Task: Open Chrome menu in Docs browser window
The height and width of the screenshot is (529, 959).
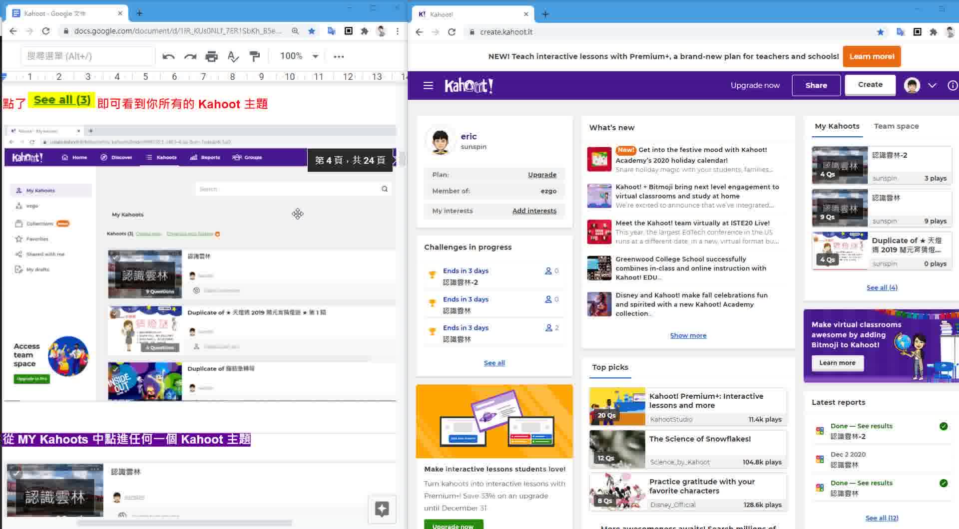Action: (398, 31)
